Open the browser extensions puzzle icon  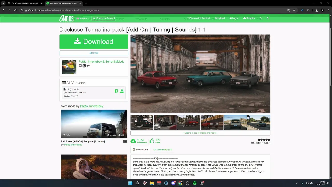point(308,10)
